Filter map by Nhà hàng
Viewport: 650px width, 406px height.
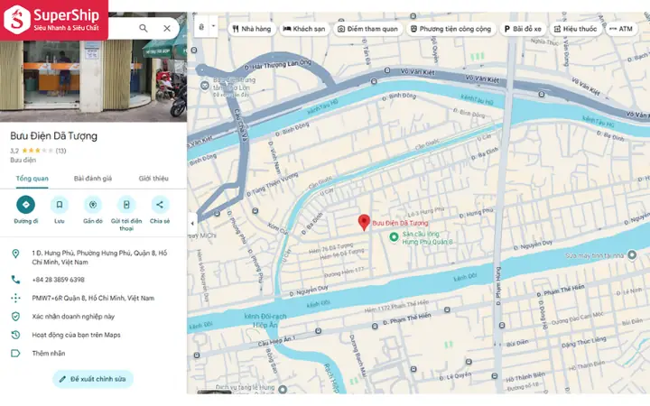[252, 29]
